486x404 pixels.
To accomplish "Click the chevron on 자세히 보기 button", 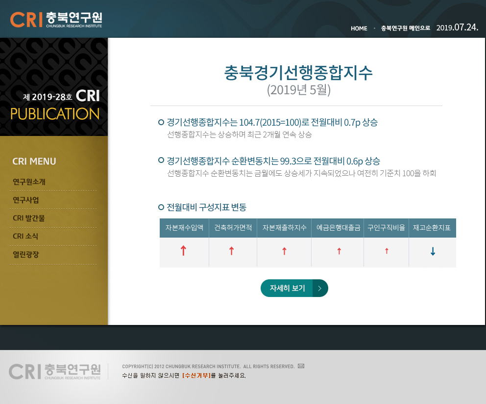I will [320, 288].
